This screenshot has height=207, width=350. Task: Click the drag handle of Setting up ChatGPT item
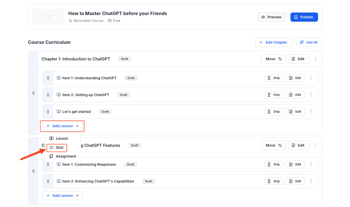pyautogui.click(x=48, y=95)
